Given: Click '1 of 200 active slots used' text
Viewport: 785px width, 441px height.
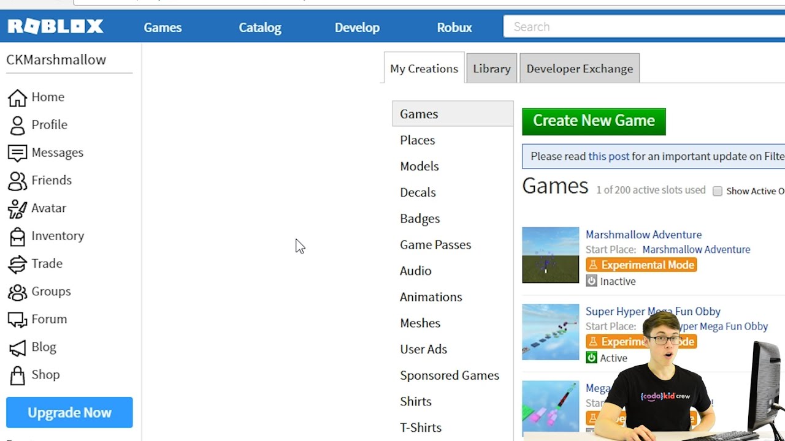Looking at the screenshot, I should point(651,190).
